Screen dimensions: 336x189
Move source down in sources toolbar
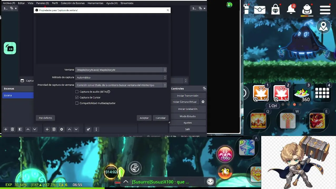point(76,129)
